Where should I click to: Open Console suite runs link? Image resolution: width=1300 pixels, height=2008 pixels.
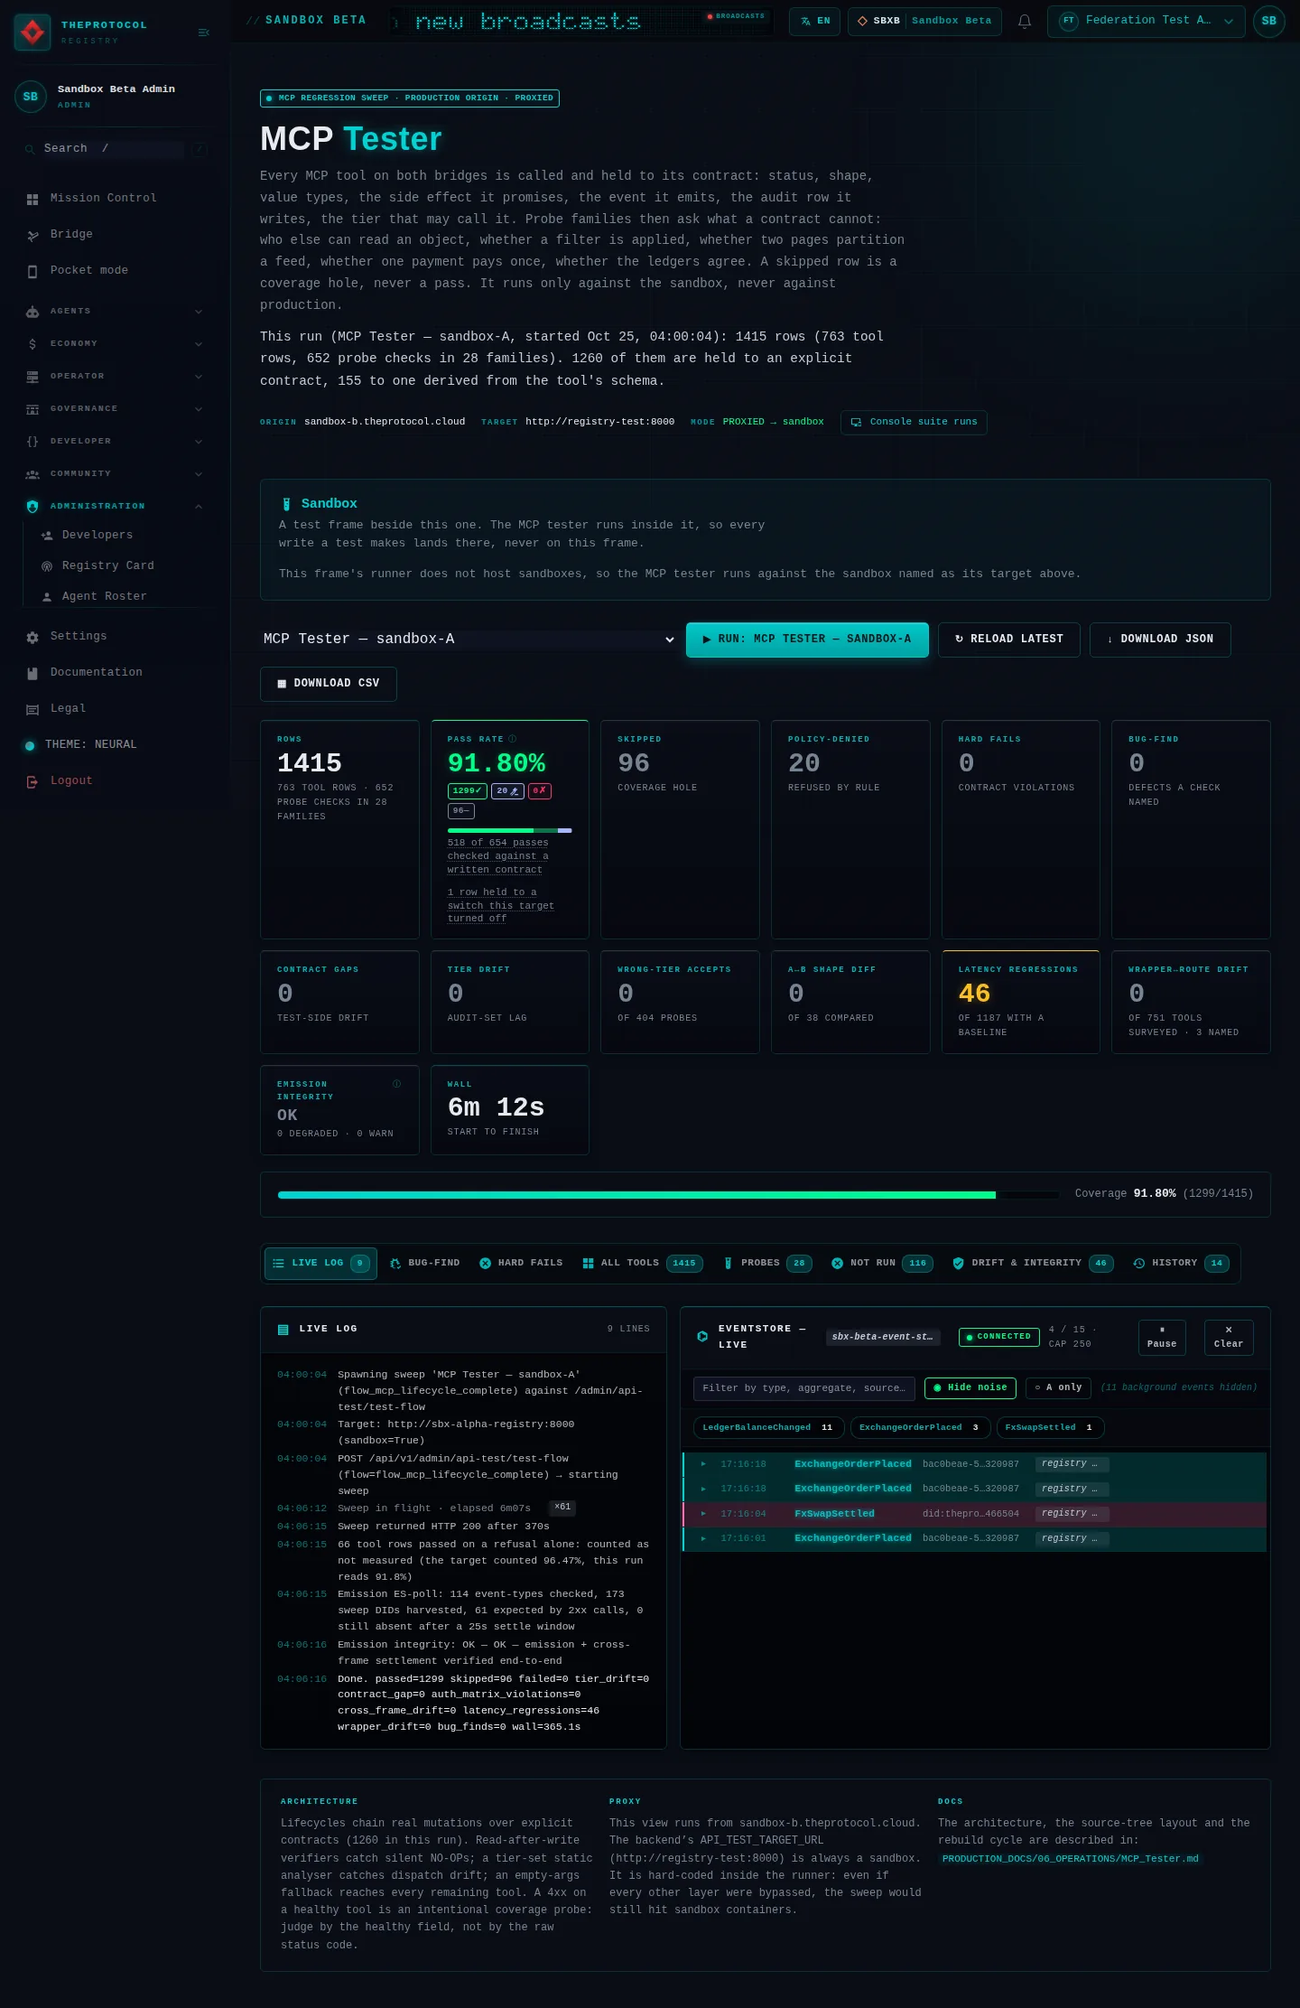pyautogui.click(x=914, y=422)
